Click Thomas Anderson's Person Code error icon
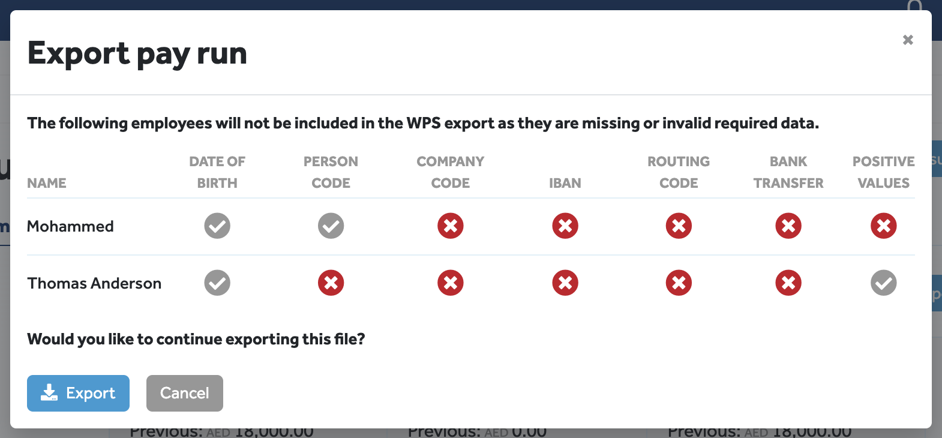Screen dimensions: 942x438 [331, 283]
